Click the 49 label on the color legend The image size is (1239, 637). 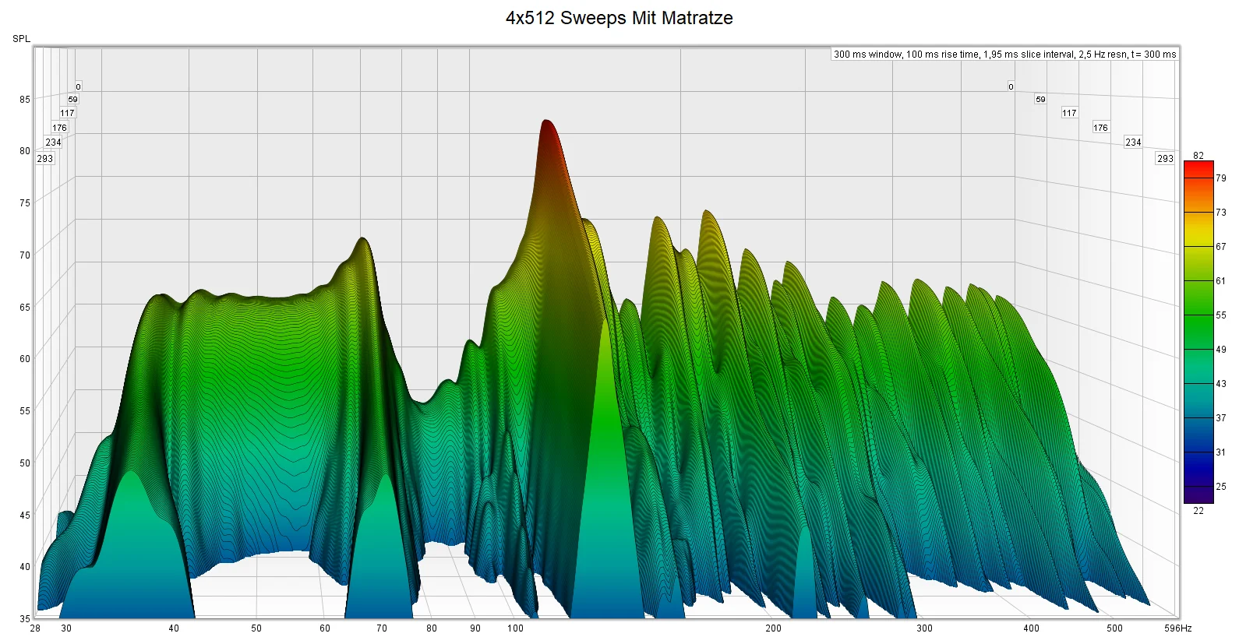tap(1221, 350)
